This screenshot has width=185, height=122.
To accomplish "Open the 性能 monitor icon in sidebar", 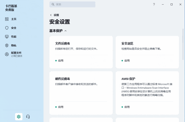I will (x=7, y=37).
